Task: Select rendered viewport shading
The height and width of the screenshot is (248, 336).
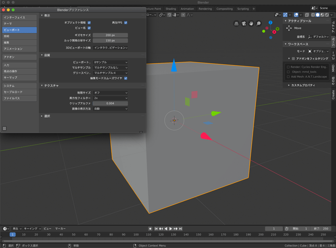Action: 327,15
